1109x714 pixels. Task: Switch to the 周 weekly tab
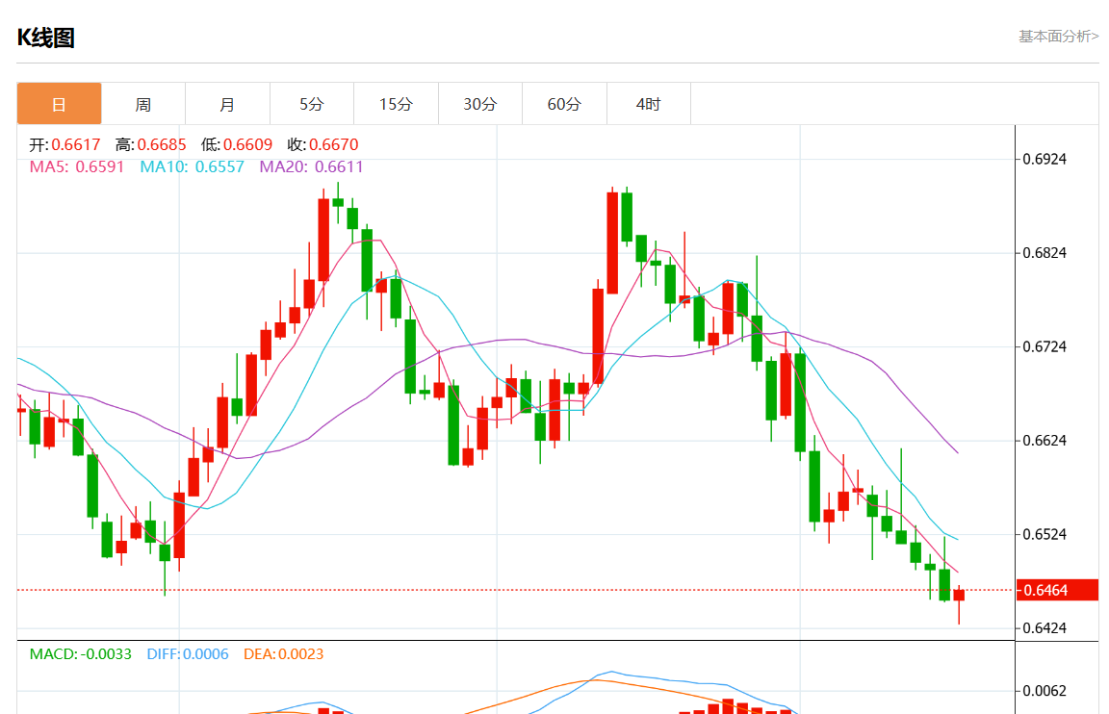tap(143, 104)
